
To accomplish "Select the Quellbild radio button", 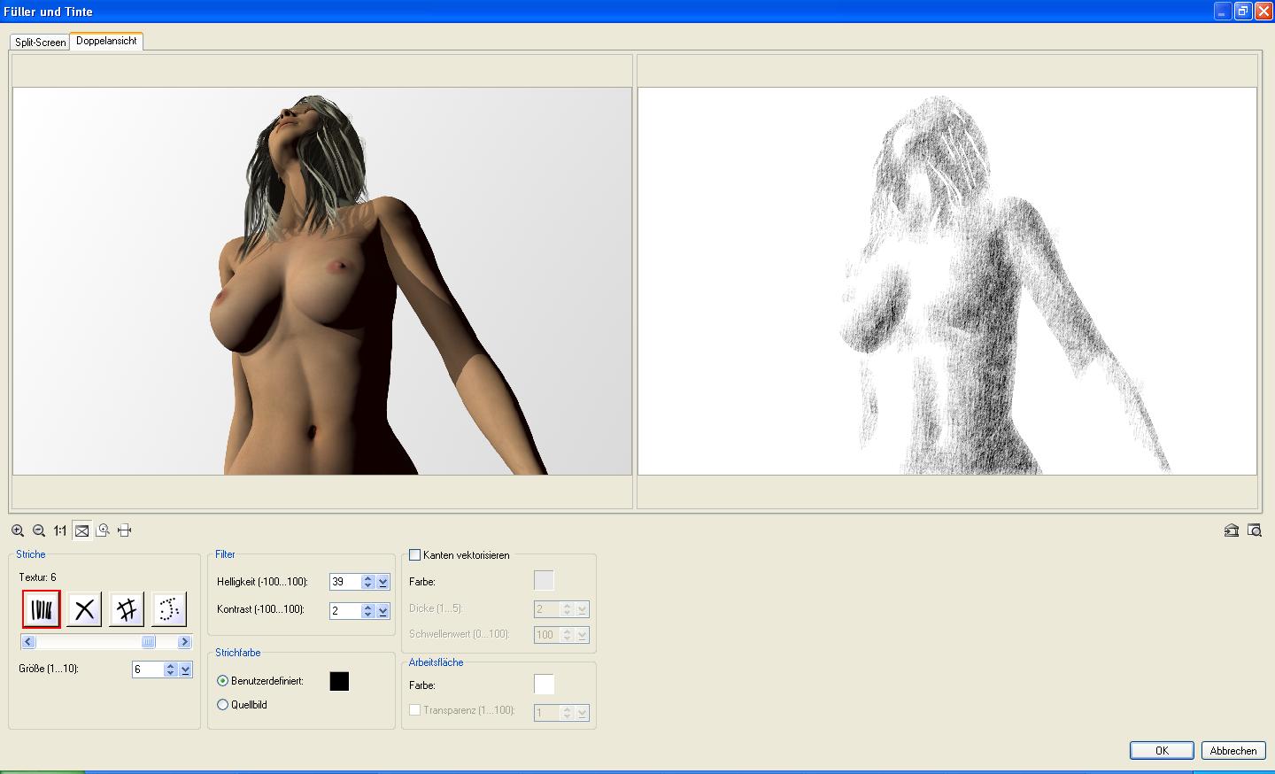I will (223, 705).
